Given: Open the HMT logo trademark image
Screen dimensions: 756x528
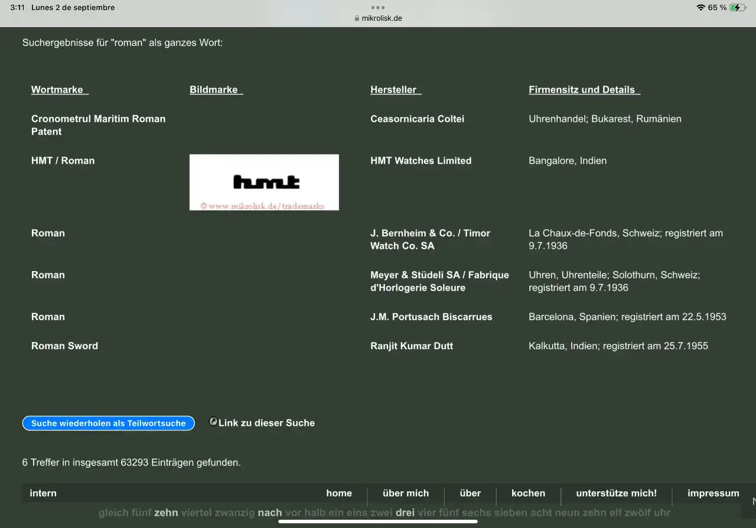Looking at the screenshot, I should click(264, 182).
